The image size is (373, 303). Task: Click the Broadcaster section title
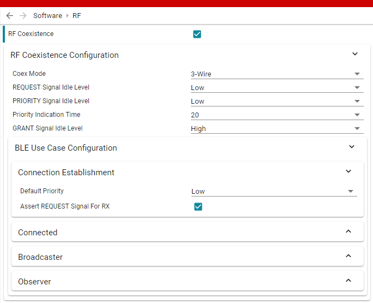click(x=40, y=257)
